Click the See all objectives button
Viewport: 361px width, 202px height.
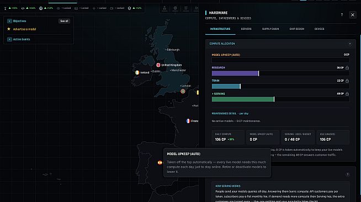[x=64, y=21]
